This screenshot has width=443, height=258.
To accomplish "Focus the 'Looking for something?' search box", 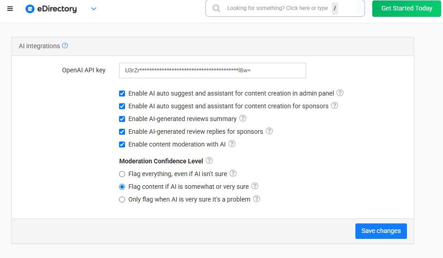I will (x=277, y=8).
